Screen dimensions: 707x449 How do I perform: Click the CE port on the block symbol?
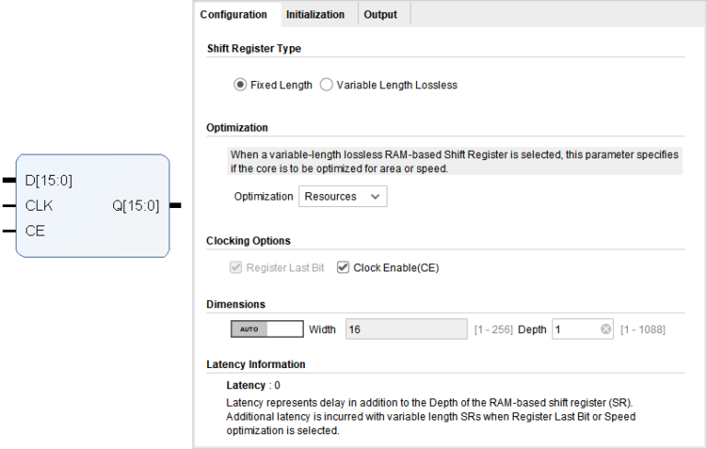35,231
